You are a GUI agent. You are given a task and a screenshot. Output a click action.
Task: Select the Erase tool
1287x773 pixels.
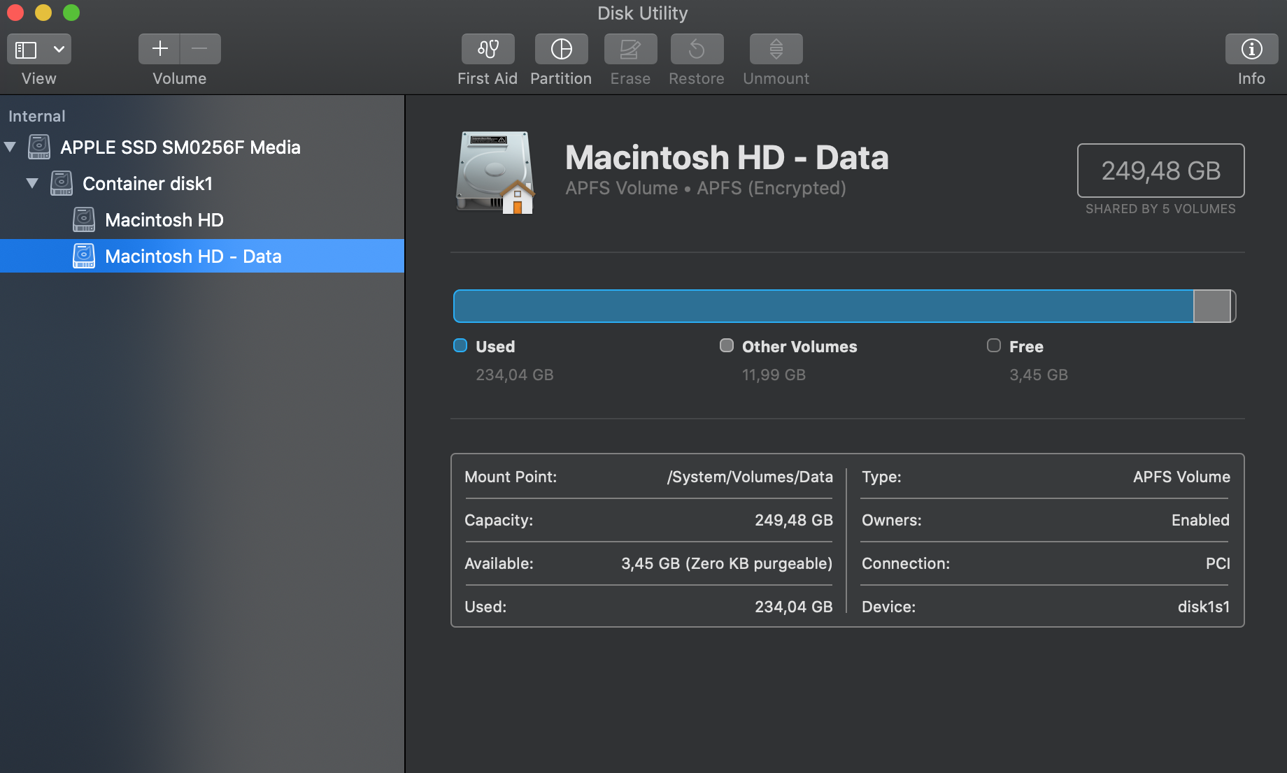pyautogui.click(x=630, y=49)
